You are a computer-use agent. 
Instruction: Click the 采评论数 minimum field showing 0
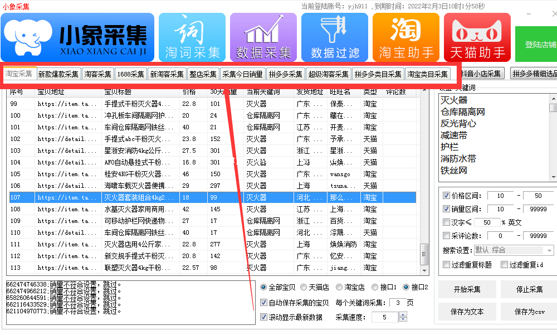tap(501, 236)
